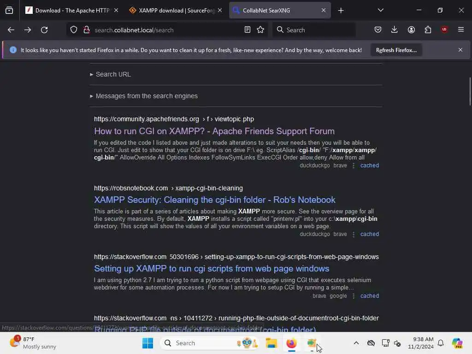
Task: Open Firefox View tab overview icon
Action: pyautogui.click(x=9, y=10)
